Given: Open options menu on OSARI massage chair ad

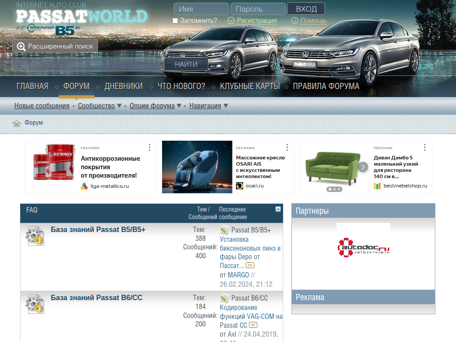Looking at the screenshot, I should click(287, 147).
